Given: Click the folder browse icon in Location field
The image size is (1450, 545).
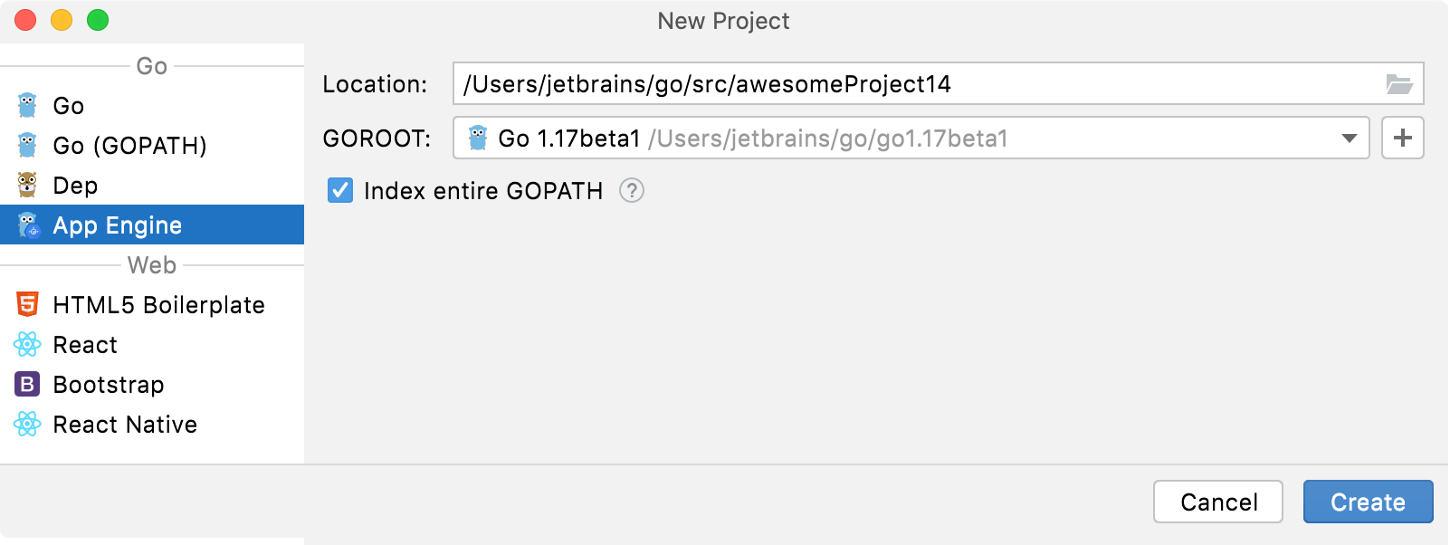Looking at the screenshot, I should (x=1398, y=83).
